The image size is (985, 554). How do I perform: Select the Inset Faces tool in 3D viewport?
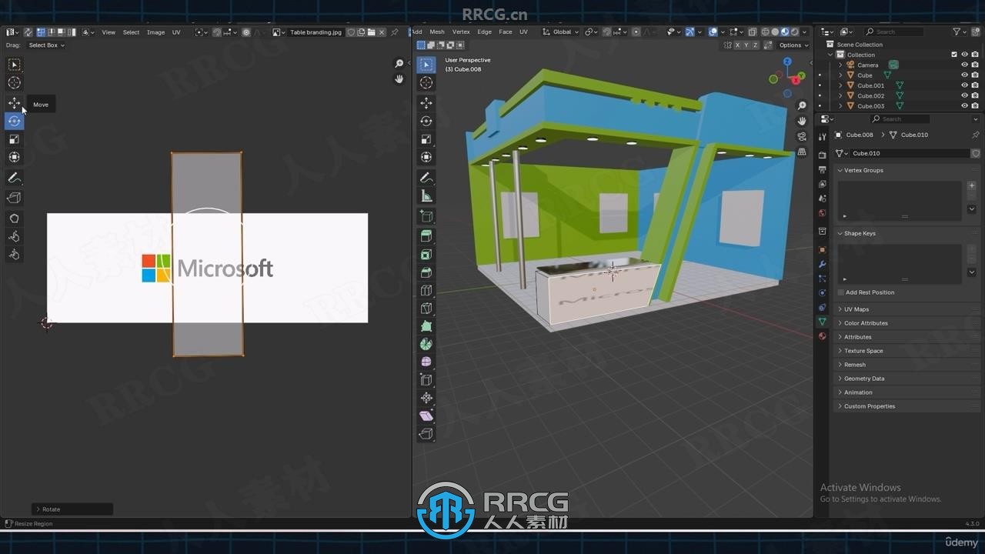point(426,254)
